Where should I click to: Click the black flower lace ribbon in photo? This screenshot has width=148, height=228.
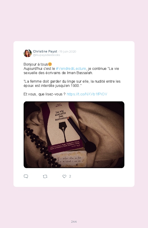41,146
